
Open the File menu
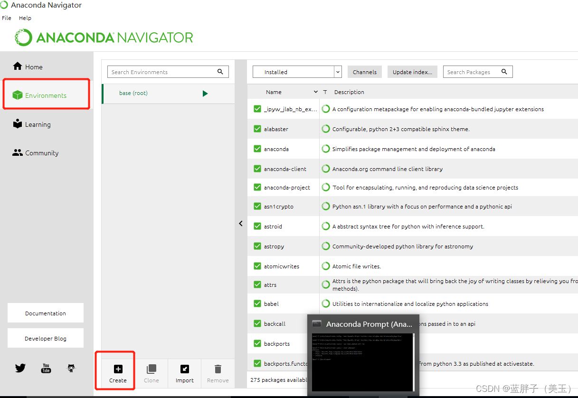(x=6, y=18)
